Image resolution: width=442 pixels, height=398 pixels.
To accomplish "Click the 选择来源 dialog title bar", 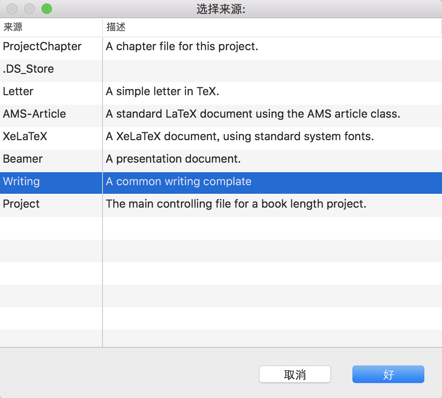I will point(221,8).
